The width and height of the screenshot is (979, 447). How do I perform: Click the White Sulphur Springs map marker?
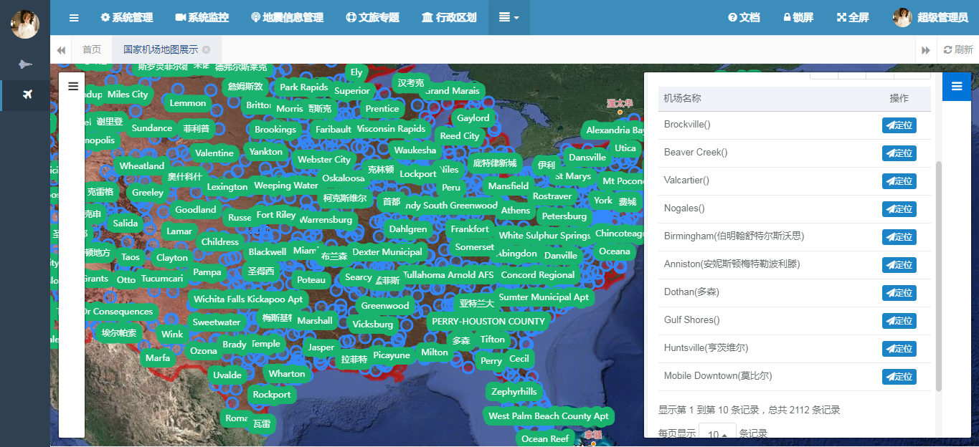(545, 235)
